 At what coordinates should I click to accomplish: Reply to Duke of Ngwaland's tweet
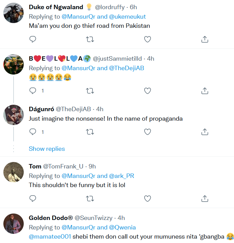point(33,39)
